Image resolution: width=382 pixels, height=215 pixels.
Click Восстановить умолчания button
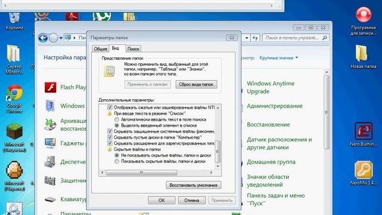pyautogui.click(x=193, y=185)
